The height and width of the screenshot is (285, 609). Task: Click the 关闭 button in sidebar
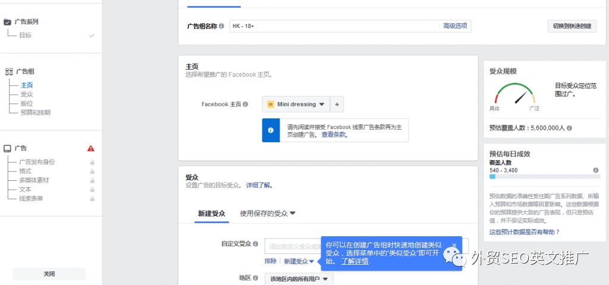(49, 274)
